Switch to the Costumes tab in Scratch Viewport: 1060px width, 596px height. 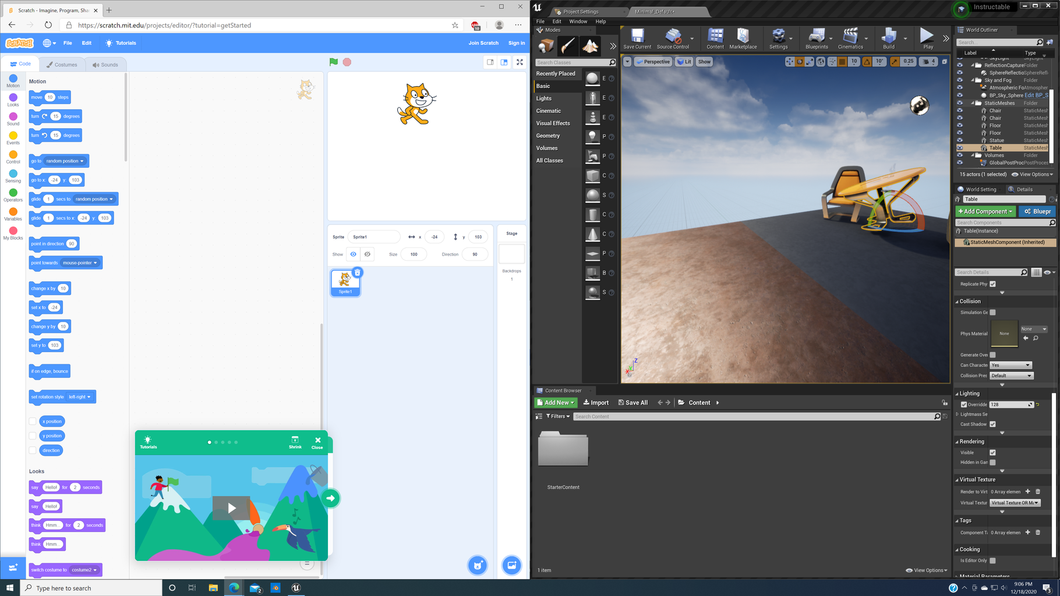[x=62, y=65]
